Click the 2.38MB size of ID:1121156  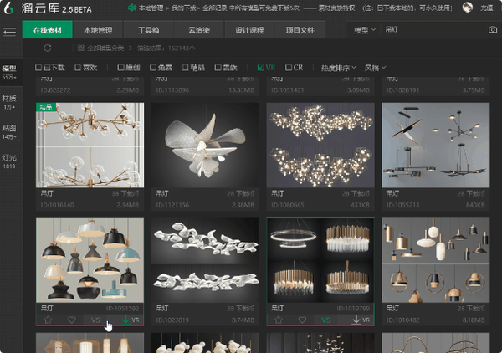click(x=243, y=205)
